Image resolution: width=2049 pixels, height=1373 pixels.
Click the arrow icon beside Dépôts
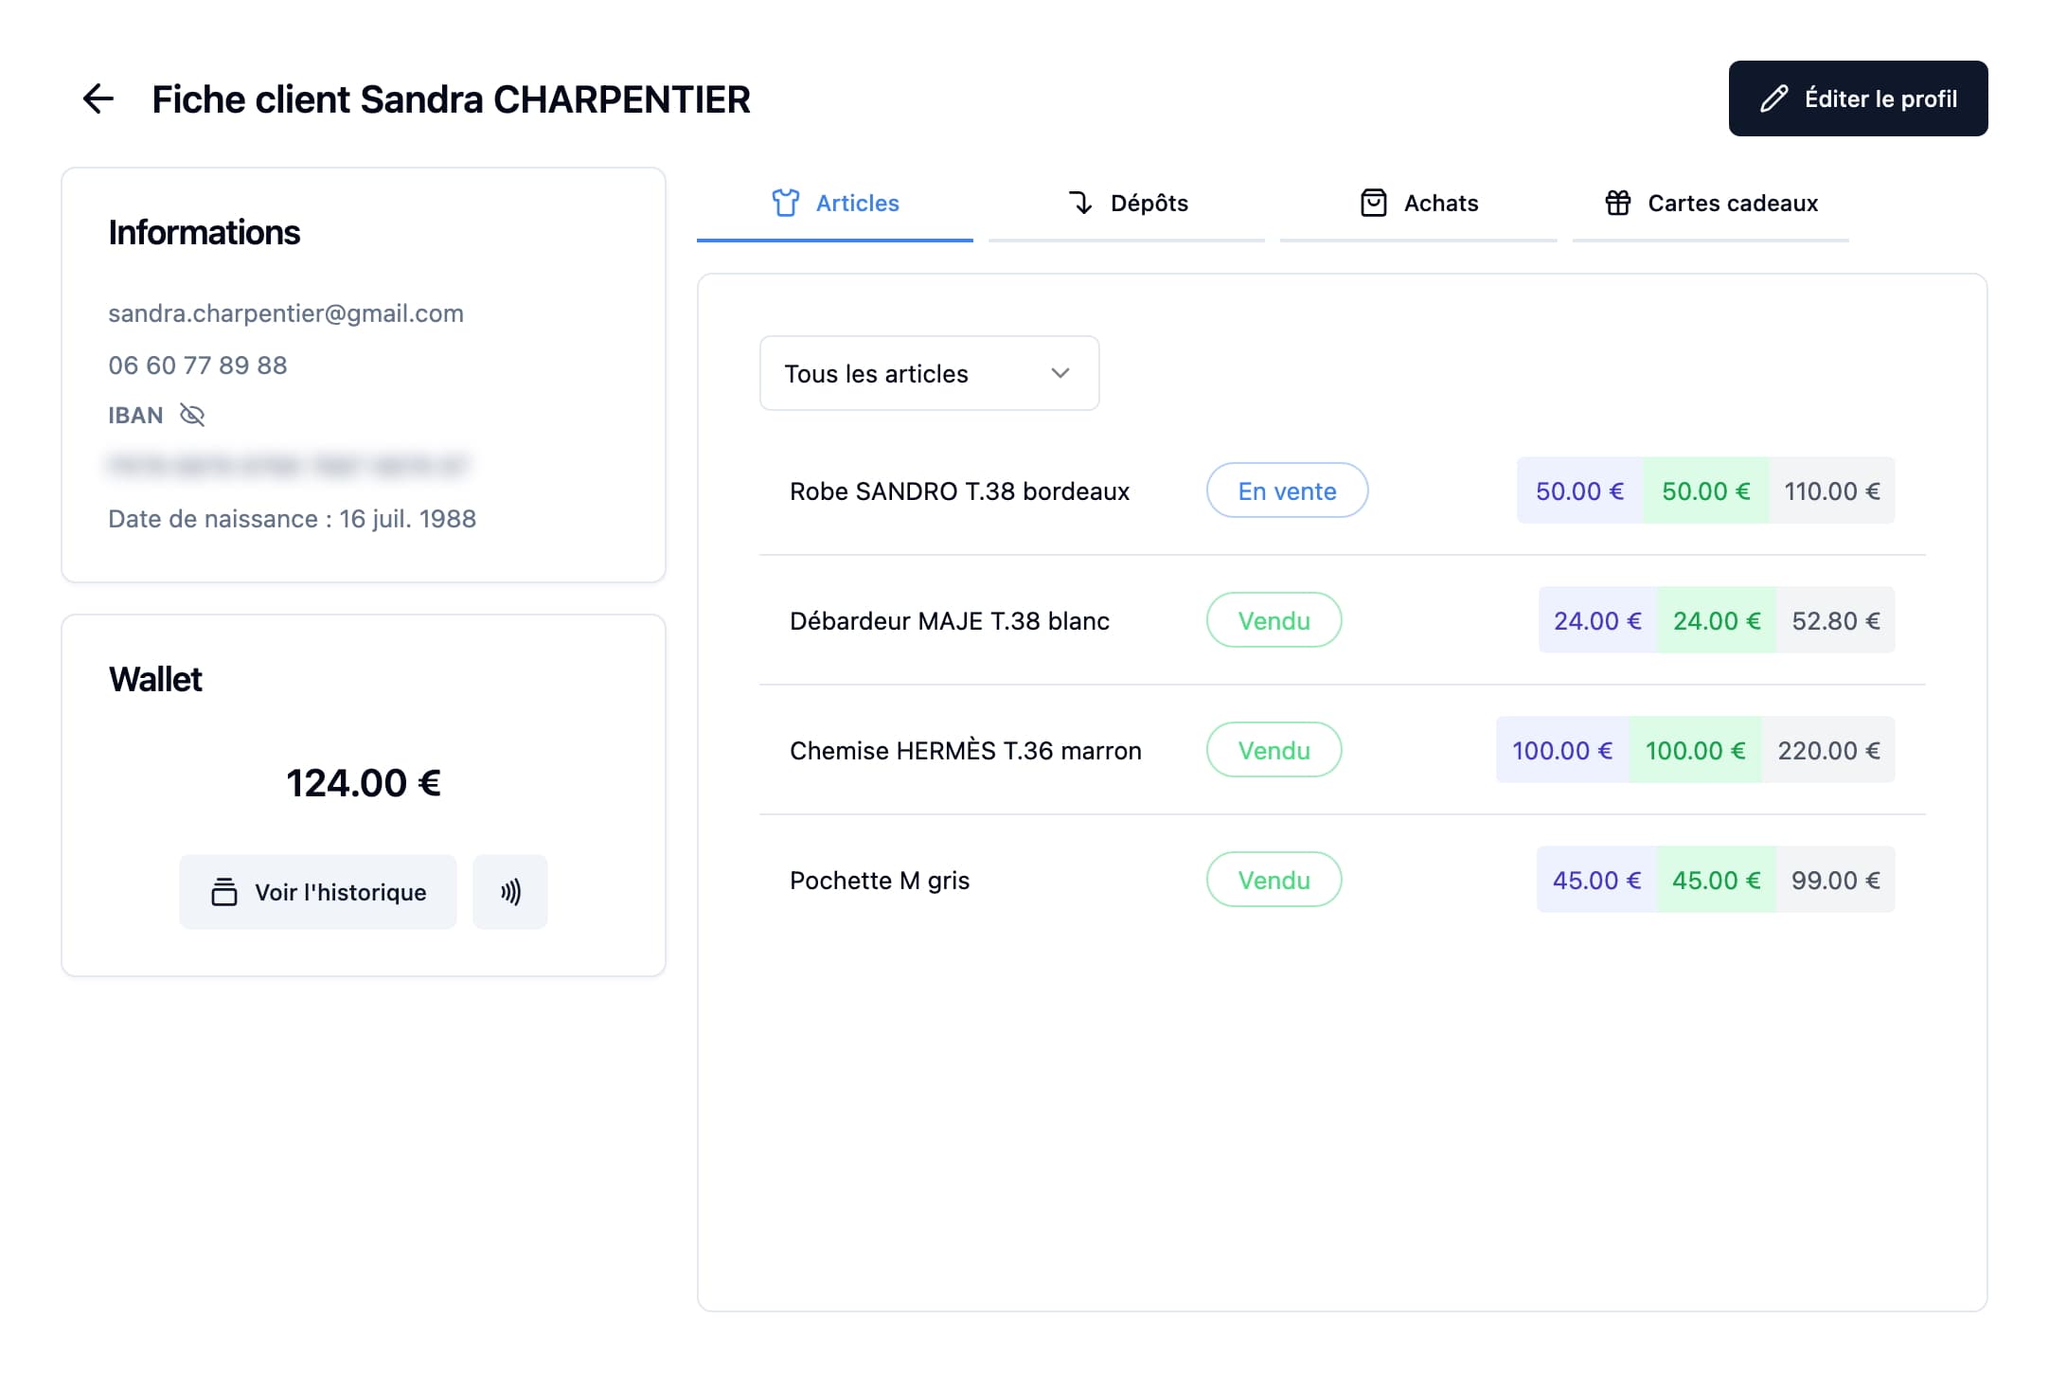tap(1080, 203)
